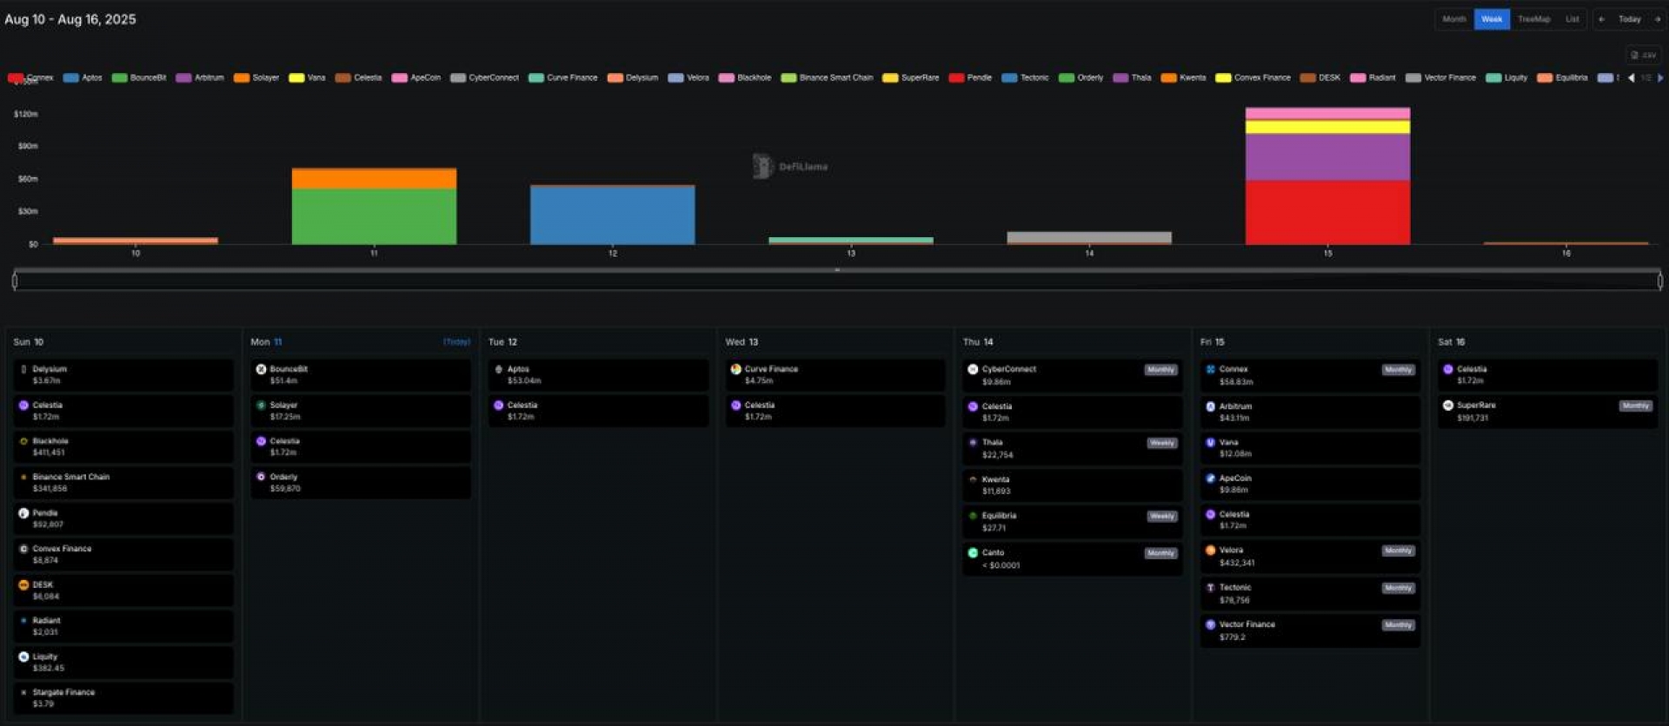Viewport: 1669px width, 726px height.
Task: Click the Arbitrum icon on Friday
Action: (x=1210, y=406)
